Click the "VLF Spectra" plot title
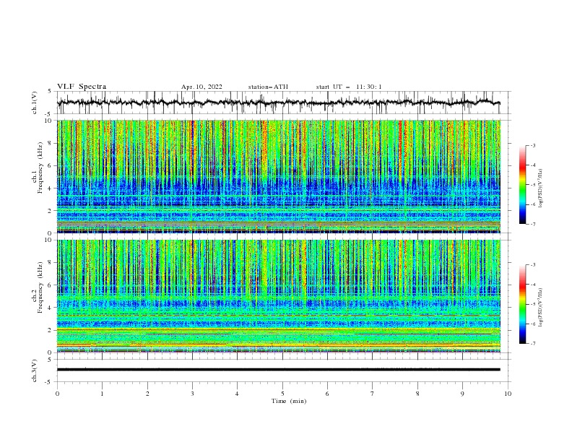 point(82,87)
